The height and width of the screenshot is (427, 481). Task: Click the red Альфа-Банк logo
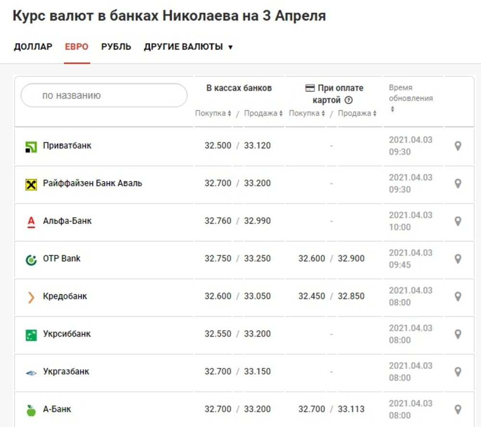pyautogui.click(x=31, y=222)
